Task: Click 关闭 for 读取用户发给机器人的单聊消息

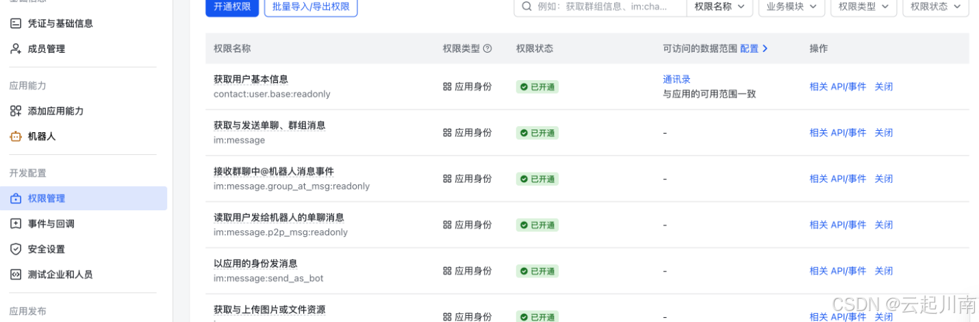Action: 884,225
